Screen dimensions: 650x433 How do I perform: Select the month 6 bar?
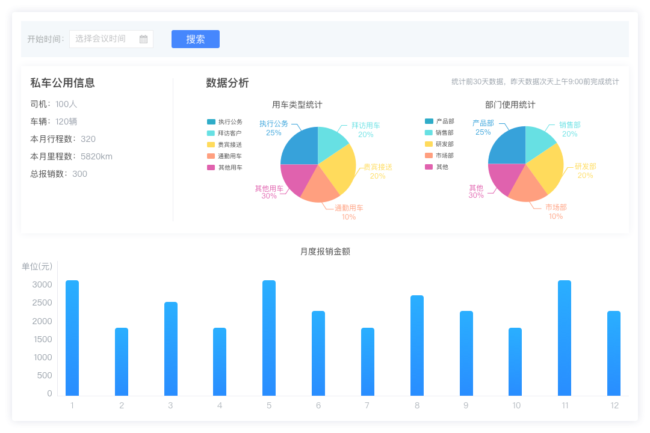tap(318, 354)
